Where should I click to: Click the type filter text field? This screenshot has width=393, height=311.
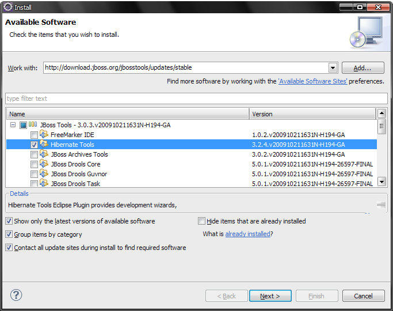pyautogui.click(x=197, y=98)
